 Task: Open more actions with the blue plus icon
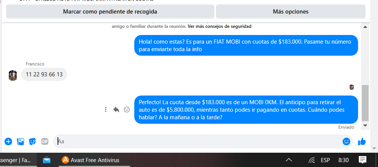[8, 141]
